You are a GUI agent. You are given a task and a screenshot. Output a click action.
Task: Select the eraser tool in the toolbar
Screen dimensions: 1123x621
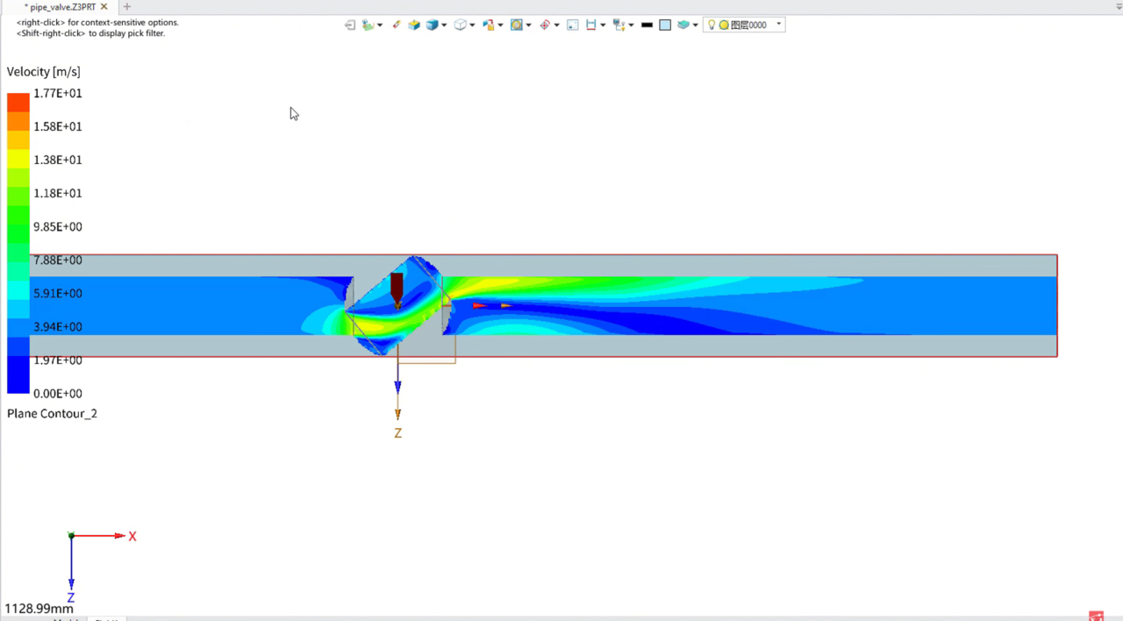pos(397,25)
